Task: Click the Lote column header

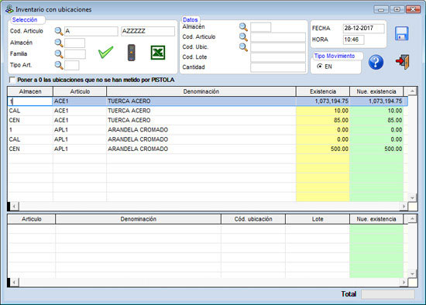Action: click(x=318, y=219)
